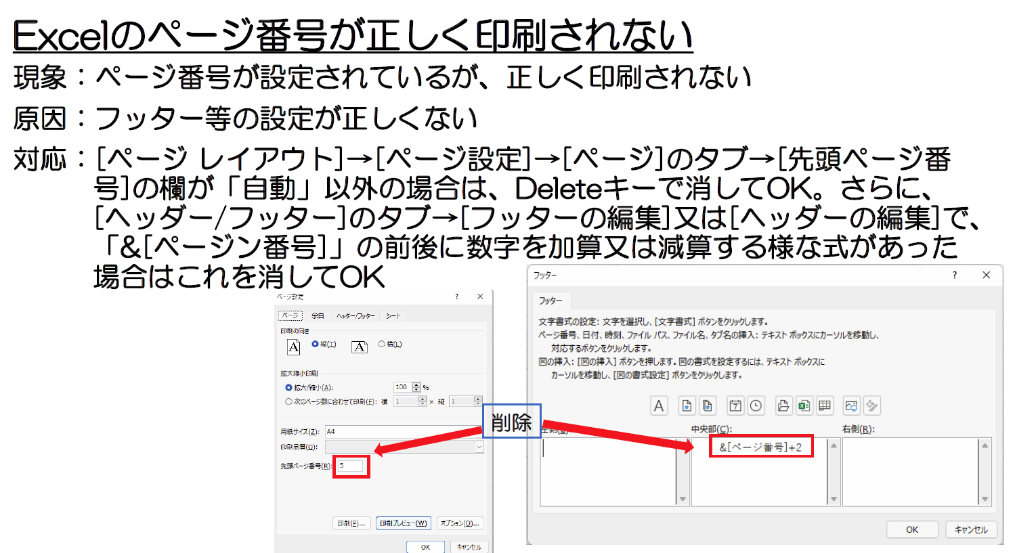Click the オプション(O)... button
Screen dimensions: 1015x553
460,523
